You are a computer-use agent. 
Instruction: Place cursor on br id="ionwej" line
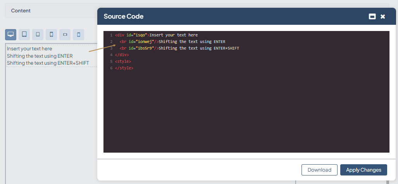(x=172, y=41)
